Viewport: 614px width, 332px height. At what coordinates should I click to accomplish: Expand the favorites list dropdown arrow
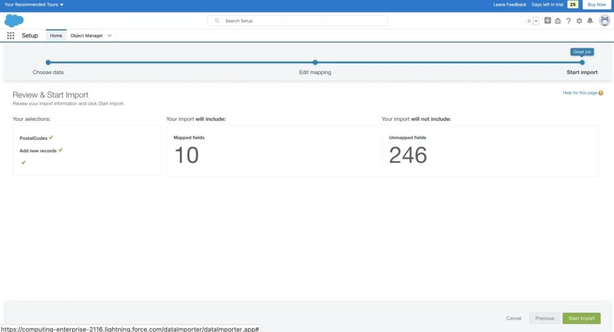535,21
